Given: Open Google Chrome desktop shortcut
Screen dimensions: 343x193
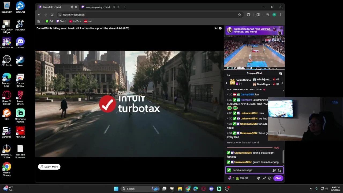Looking at the screenshot, I should (x=7, y=169).
